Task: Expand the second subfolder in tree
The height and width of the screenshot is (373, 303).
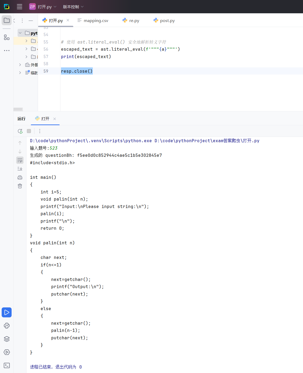Action: pyautogui.click(x=26, y=49)
